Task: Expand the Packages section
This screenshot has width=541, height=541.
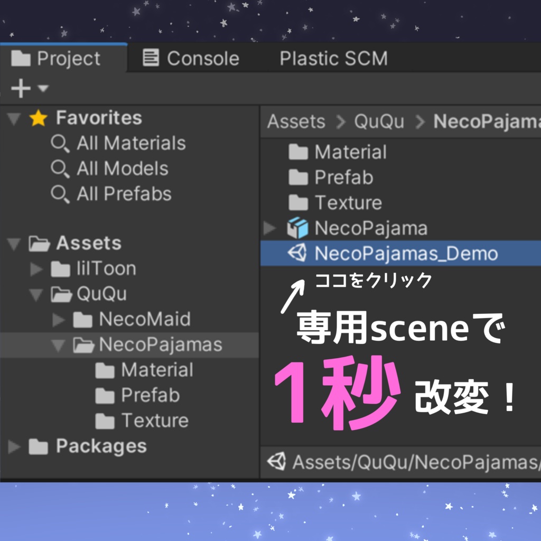Action: (14, 446)
